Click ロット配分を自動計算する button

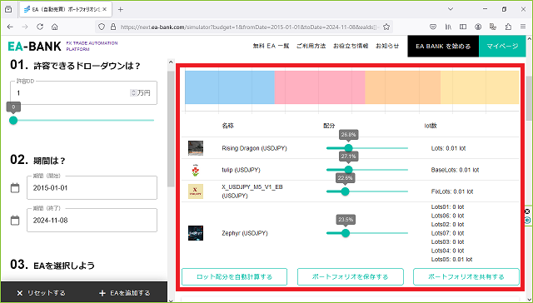pos(235,277)
